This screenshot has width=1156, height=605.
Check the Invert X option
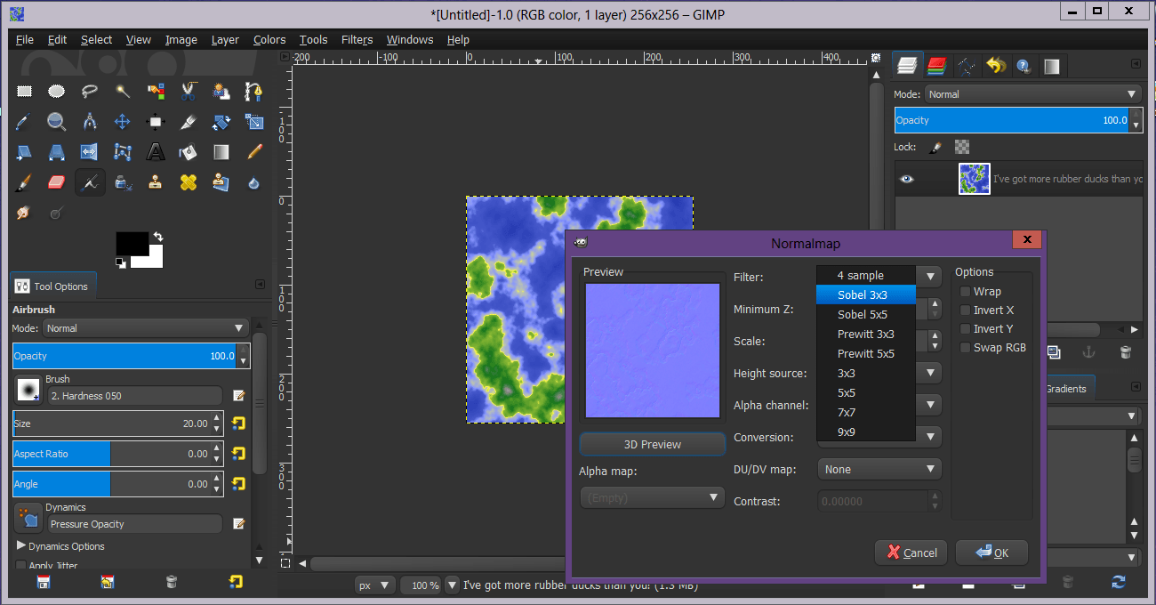(x=965, y=311)
